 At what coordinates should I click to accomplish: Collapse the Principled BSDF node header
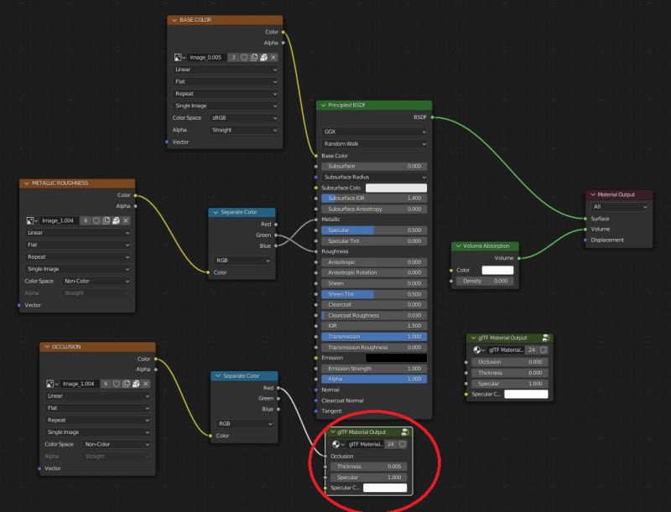click(324, 105)
